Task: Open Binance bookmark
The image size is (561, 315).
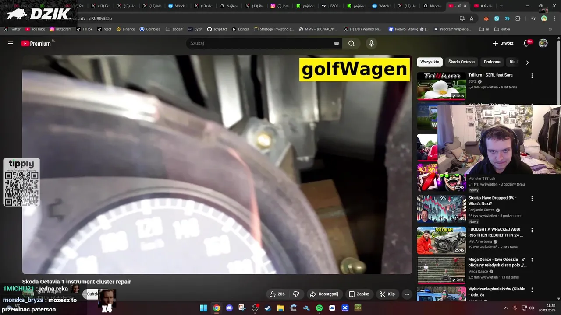Action: pos(125,29)
